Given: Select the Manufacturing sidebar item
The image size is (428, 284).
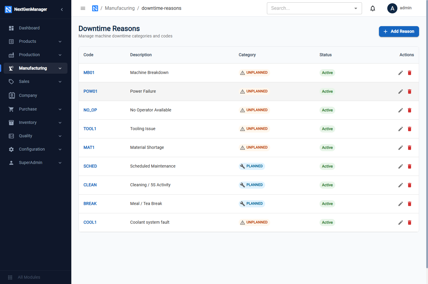Looking at the screenshot, I should pos(36,68).
